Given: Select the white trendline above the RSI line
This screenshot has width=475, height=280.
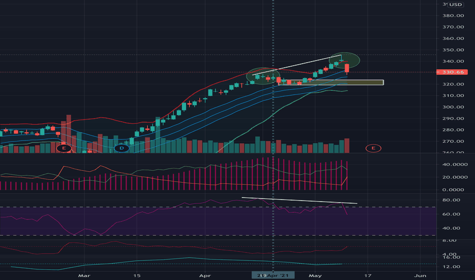Looking at the screenshot, I should 299,201.
